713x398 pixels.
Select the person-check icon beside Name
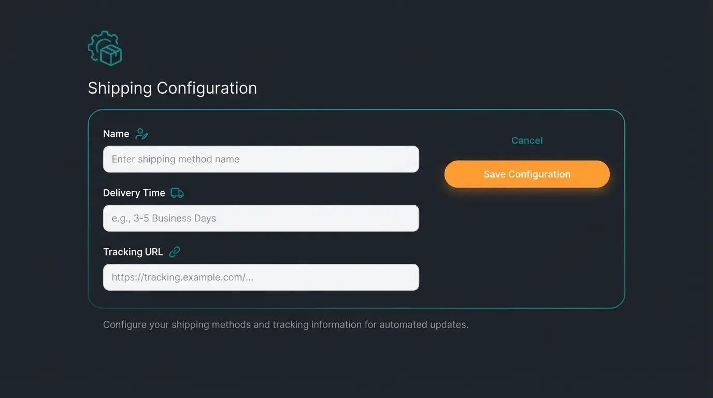142,134
